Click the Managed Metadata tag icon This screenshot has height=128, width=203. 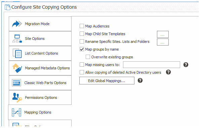click(x=17, y=68)
